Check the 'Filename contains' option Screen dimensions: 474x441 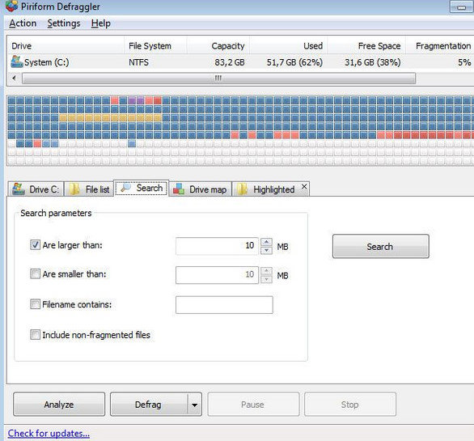pos(35,304)
